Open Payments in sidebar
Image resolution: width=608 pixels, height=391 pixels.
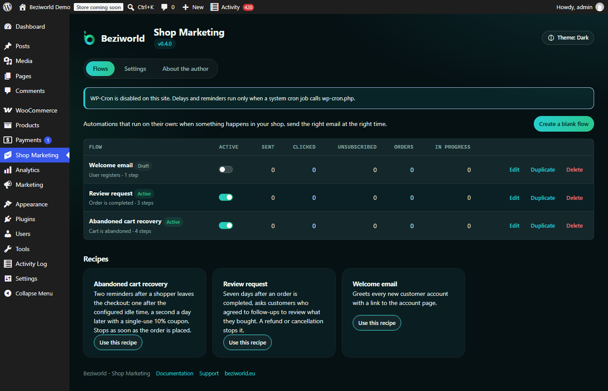(35, 140)
